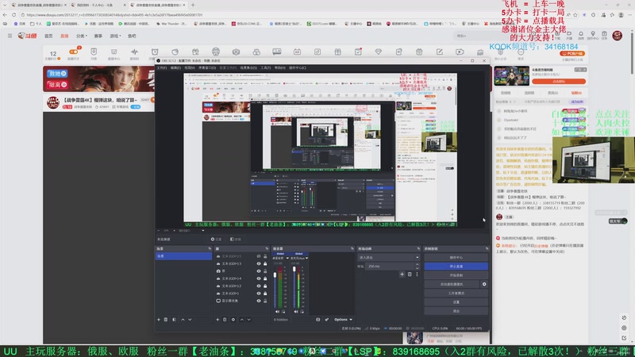Click the diamond icon in Douyu toolbar
The image size is (635, 357).
(379, 52)
